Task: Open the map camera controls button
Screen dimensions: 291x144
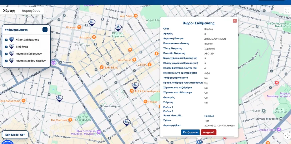Action: point(287,136)
